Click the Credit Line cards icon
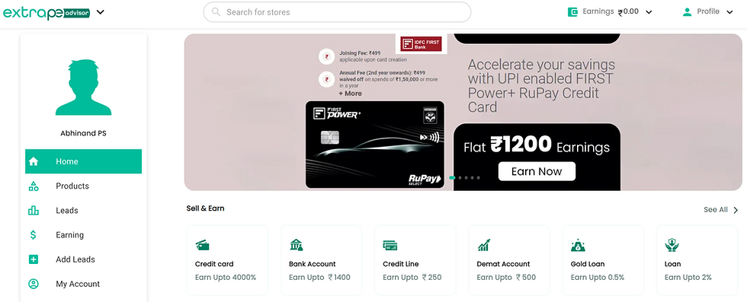 390,246
